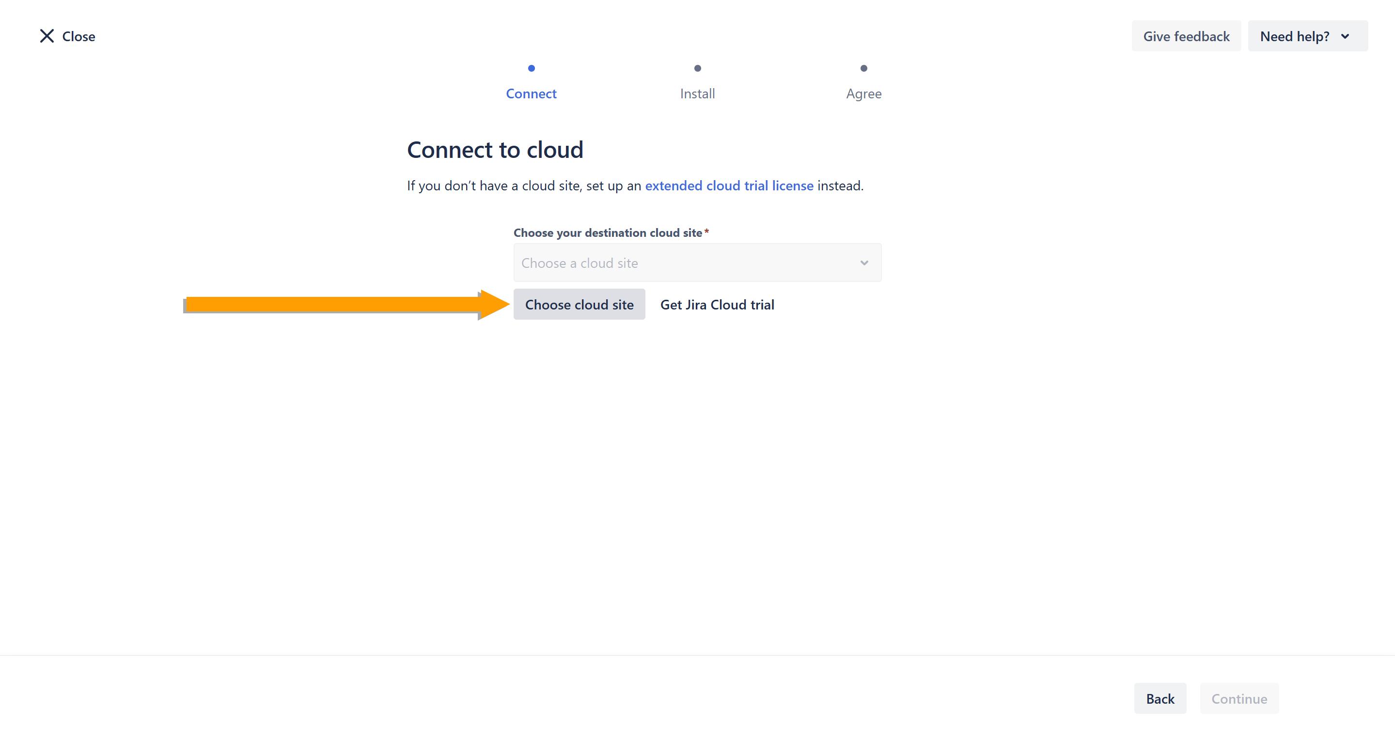Go to the Agree step label
Viewport: 1395px width, 740px height.
tap(864, 93)
